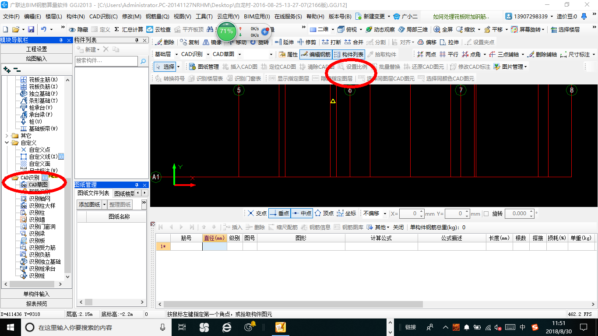Open the 不偏移 offset dropdown
This screenshot has width=598, height=336.
(385, 213)
